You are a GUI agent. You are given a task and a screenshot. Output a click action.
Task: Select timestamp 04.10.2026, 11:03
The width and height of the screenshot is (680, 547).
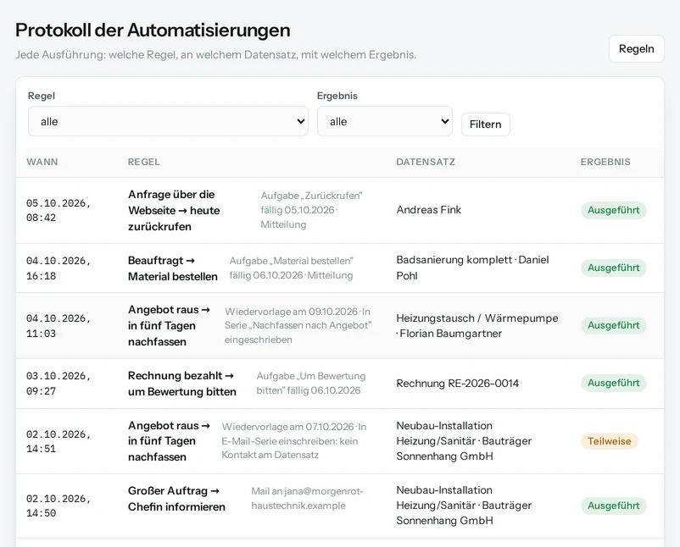point(59,326)
